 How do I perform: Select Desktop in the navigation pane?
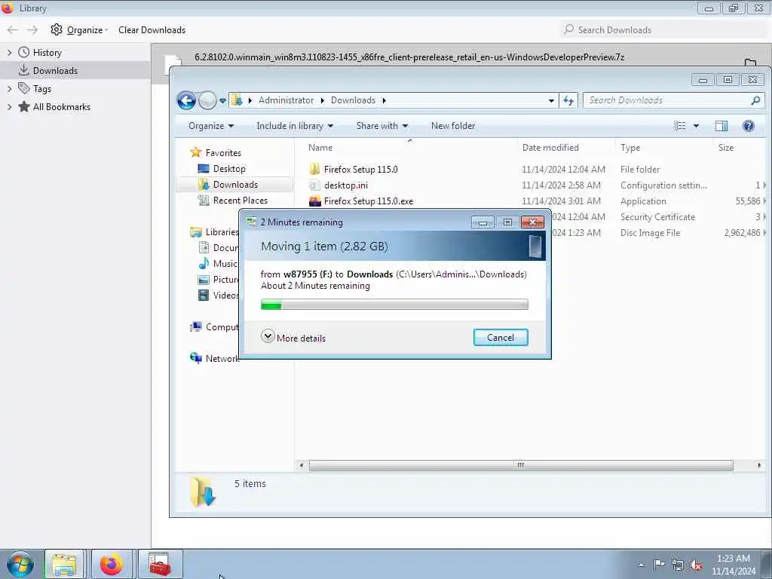pos(229,169)
